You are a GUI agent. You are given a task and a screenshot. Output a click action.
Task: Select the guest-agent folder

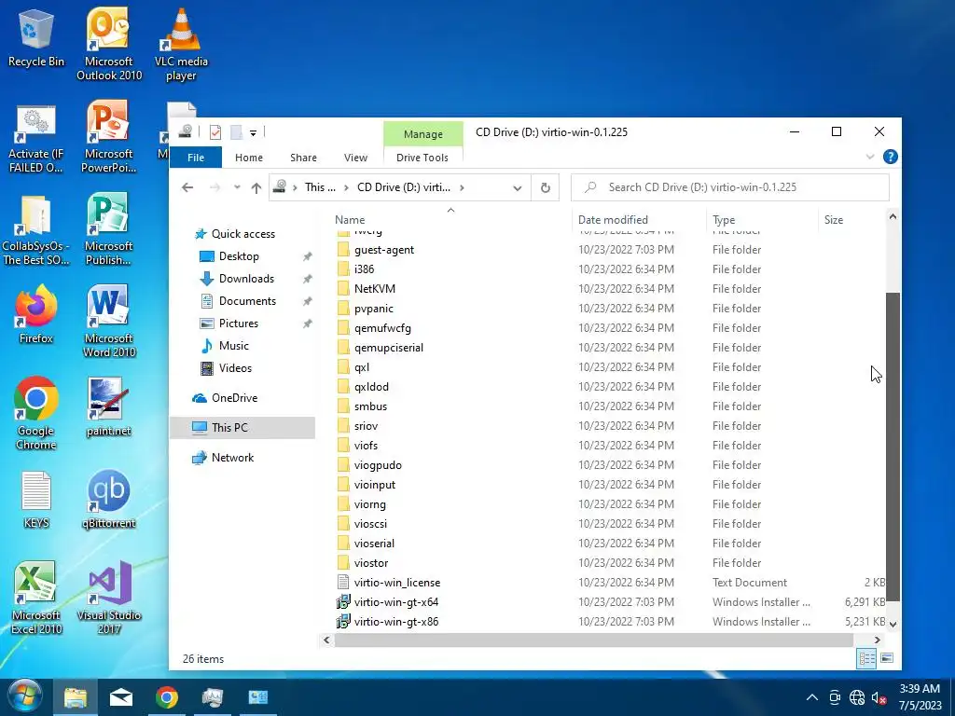click(x=383, y=250)
